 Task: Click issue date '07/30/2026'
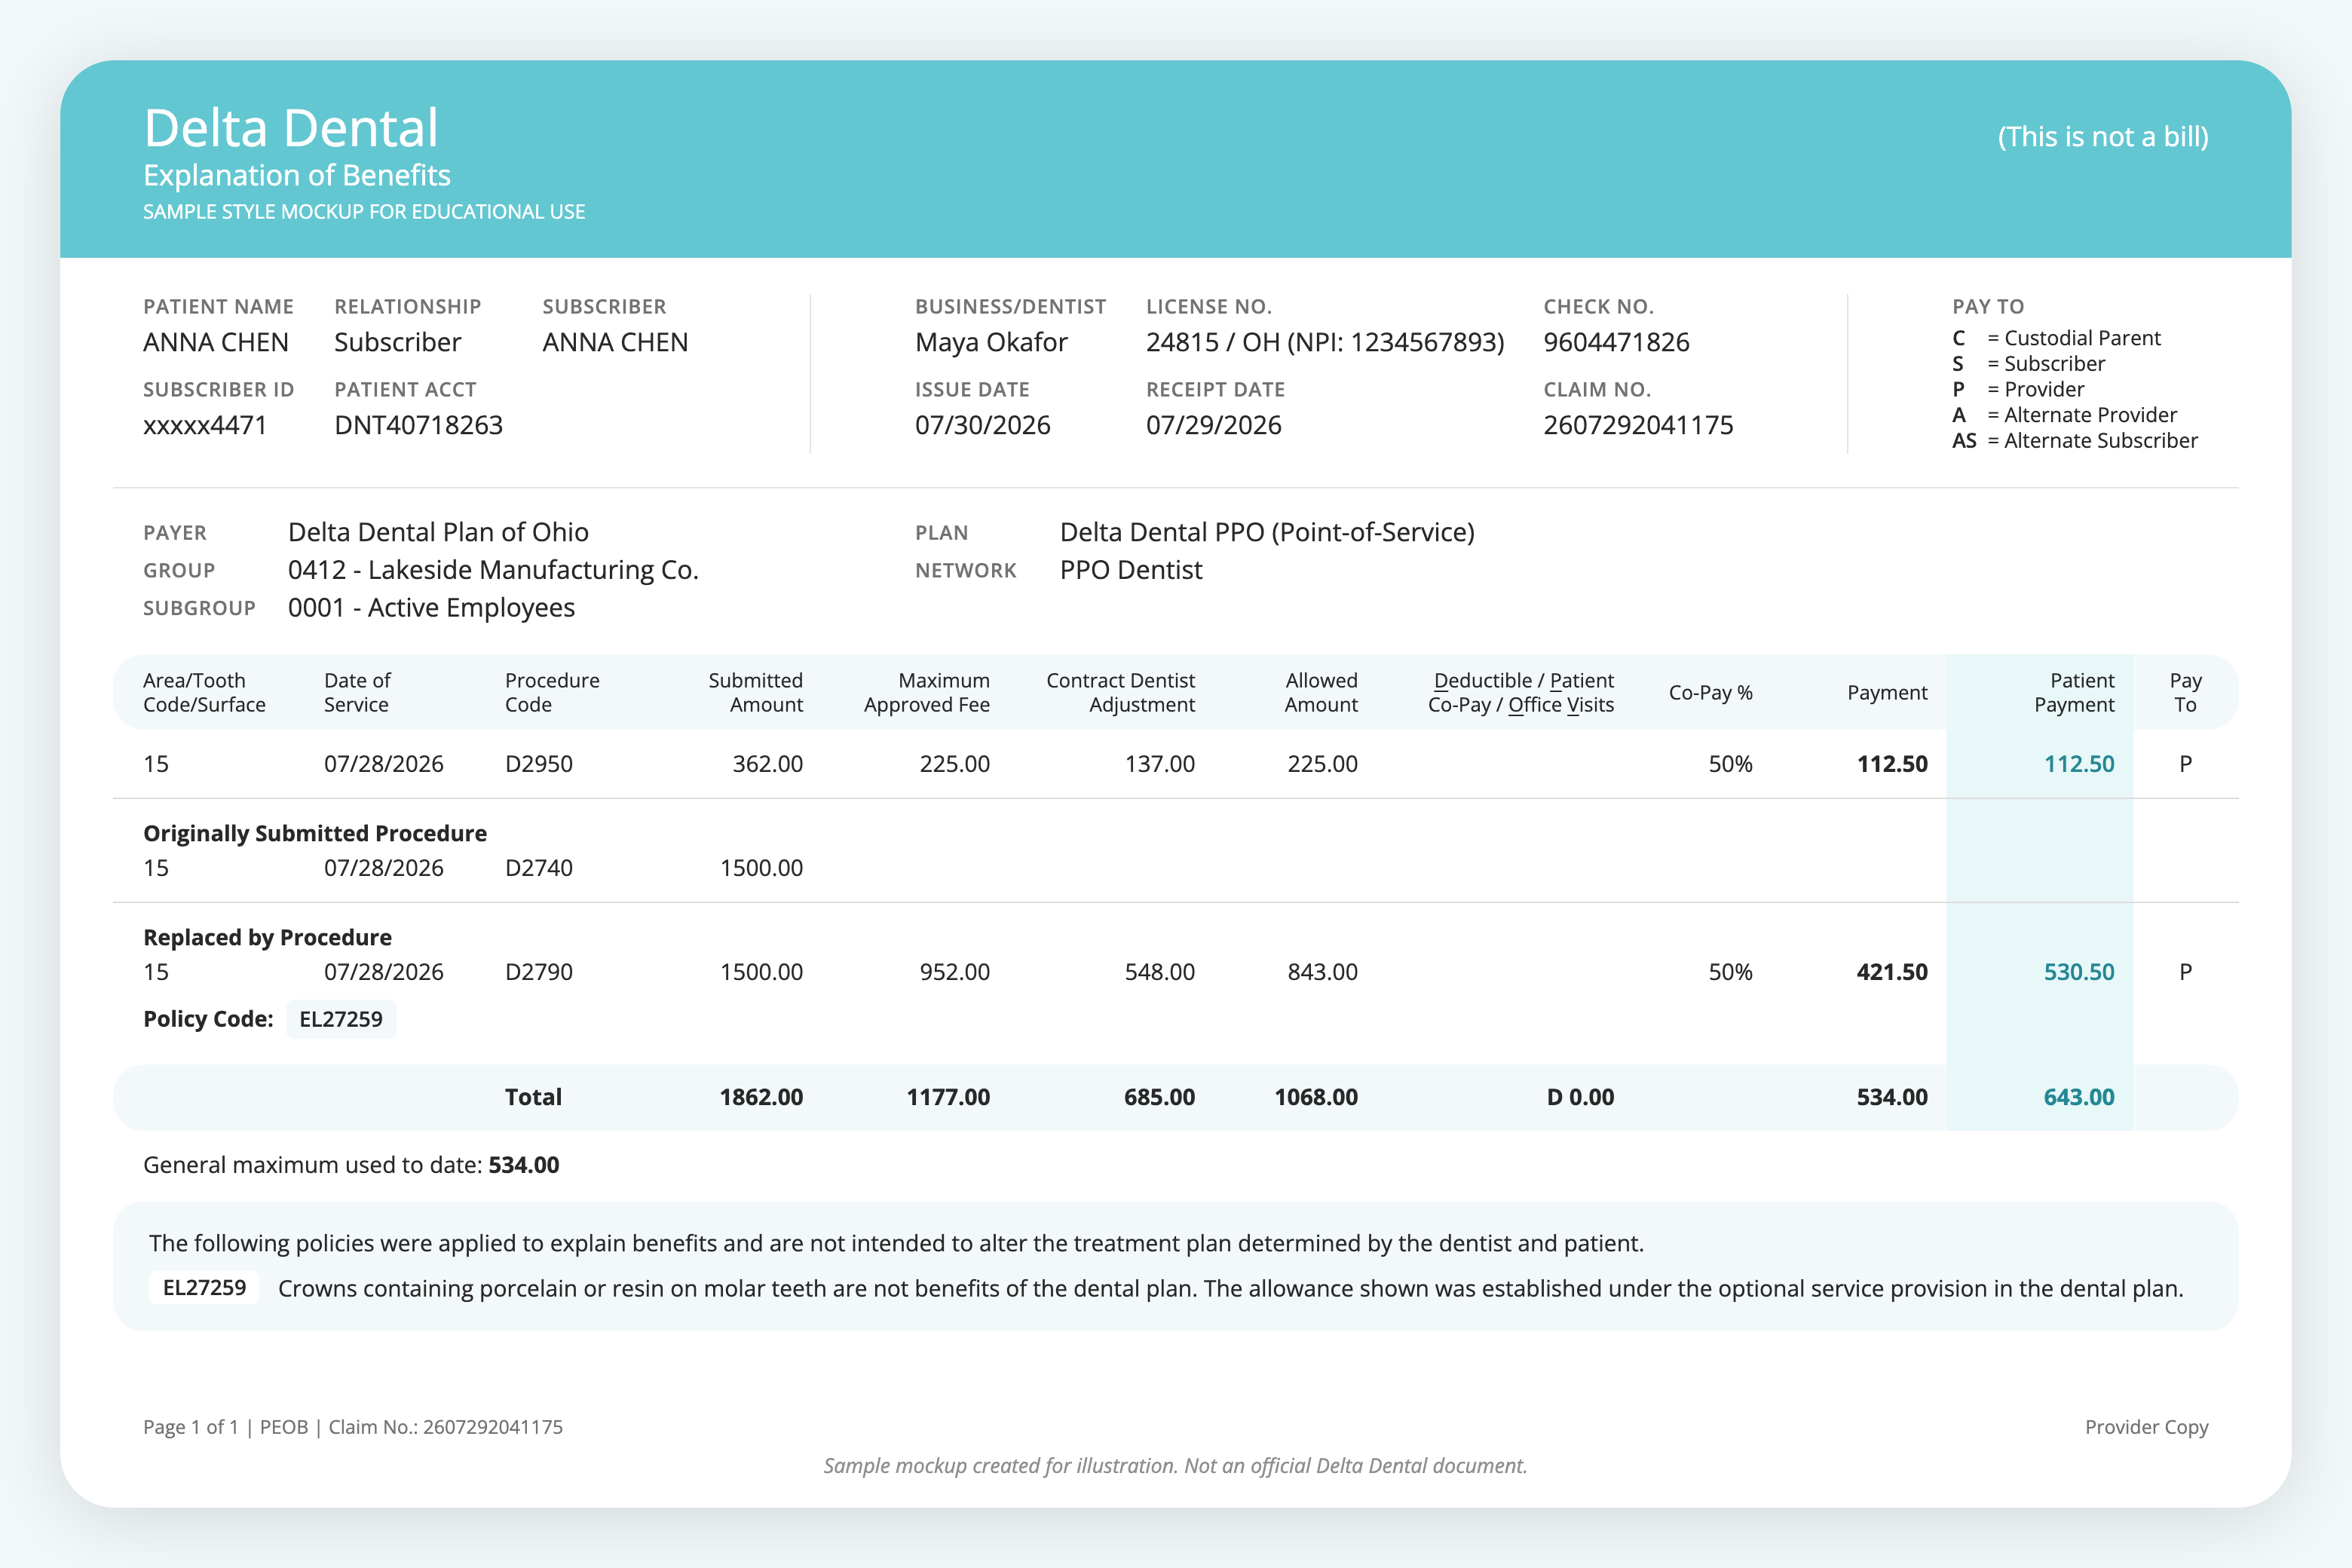pos(983,425)
